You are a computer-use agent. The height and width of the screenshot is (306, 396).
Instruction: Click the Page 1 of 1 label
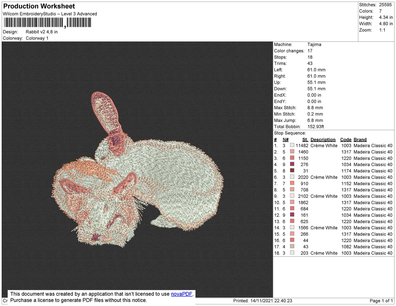(381, 300)
